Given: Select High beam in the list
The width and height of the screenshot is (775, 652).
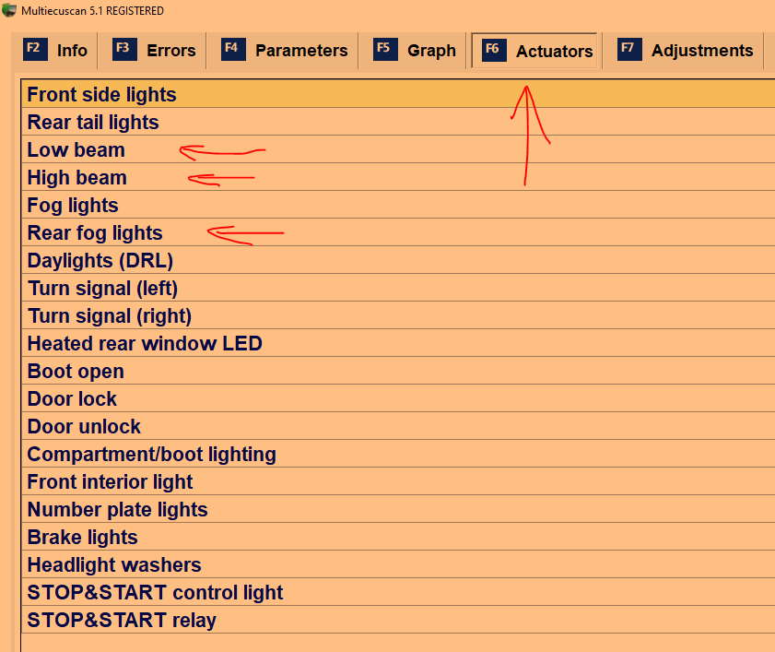Looking at the screenshot, I should click(77, 177).
